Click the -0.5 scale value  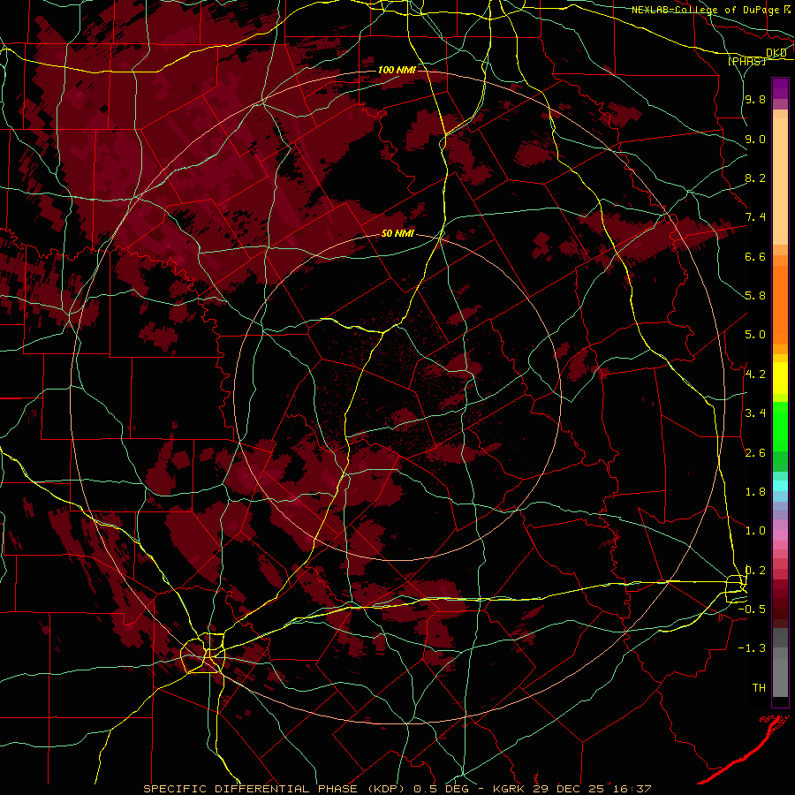(x=752, y=609)
